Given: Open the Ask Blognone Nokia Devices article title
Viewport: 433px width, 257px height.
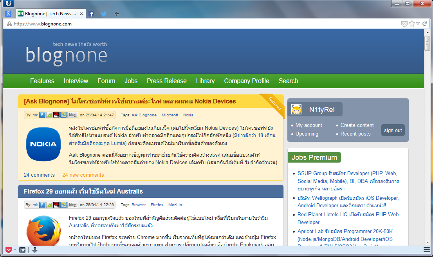Looking at the screenshot, I should (130, 101).
